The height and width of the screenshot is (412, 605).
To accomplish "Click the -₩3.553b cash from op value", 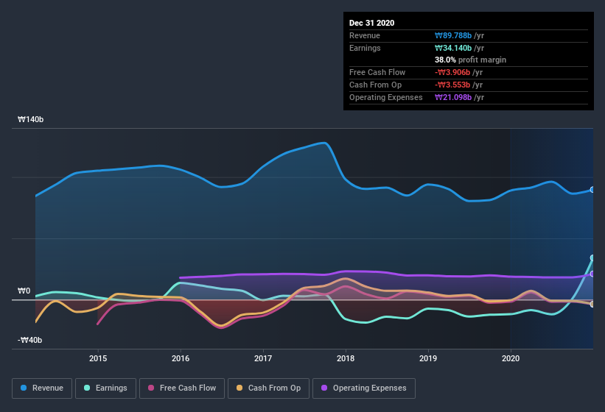I will point(452,85).
